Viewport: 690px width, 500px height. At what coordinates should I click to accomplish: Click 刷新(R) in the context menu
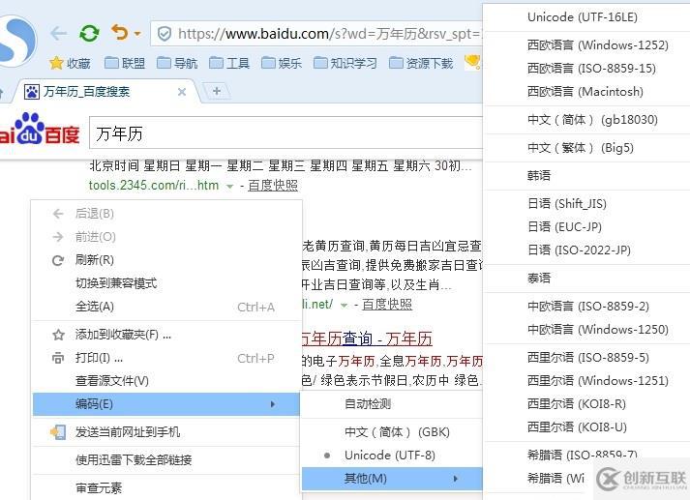tap(167, 260)
